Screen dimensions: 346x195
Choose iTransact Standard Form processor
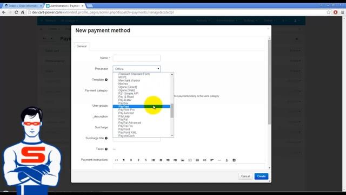pos(134,74)
